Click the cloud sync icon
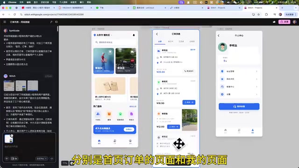Image resolution: width=299 pixels, height=168 pixels. click(x=274, y=22)
